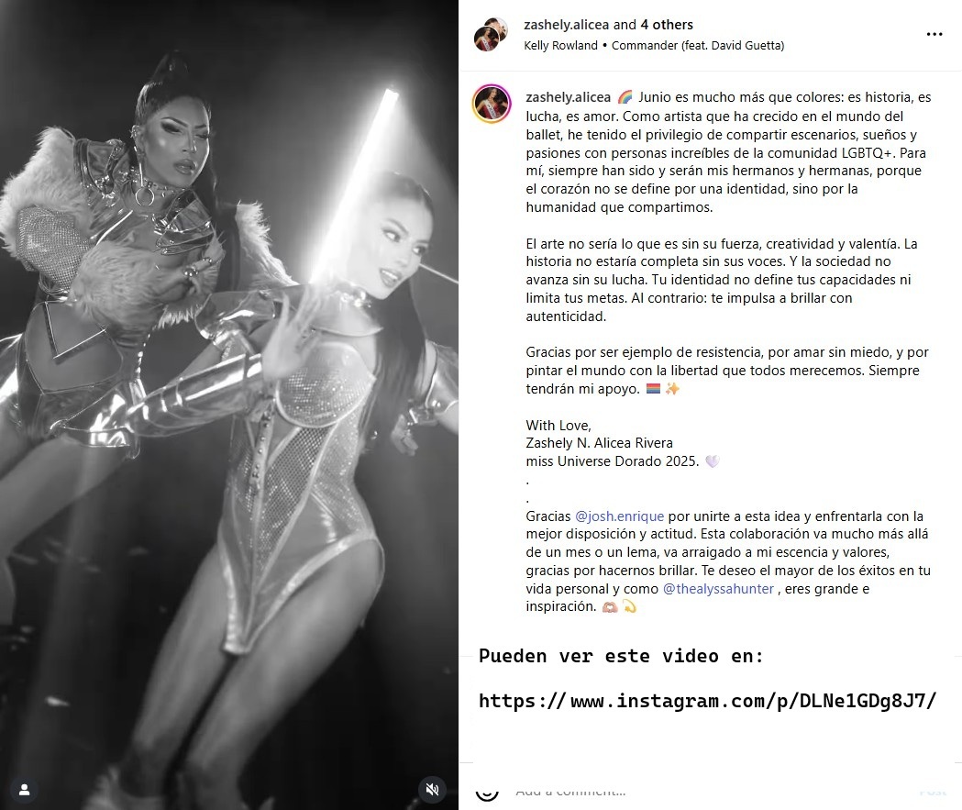
Task: Unmute the video with speaker icon
Action: (432, 789)
